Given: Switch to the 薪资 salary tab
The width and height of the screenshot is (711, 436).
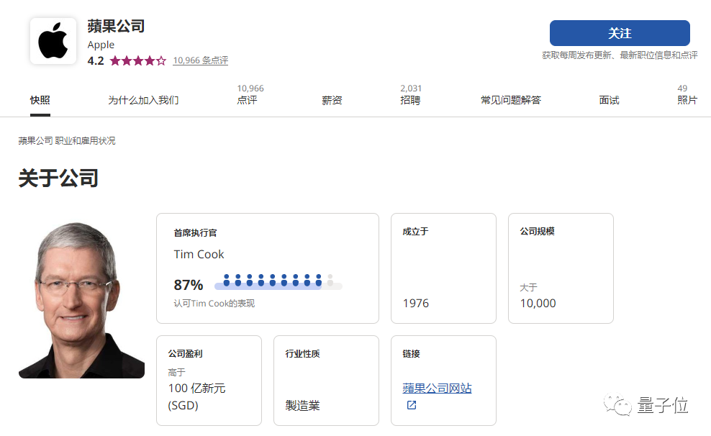Looking at the screenshot, I should pyautogui.click(x=332, y=100).
